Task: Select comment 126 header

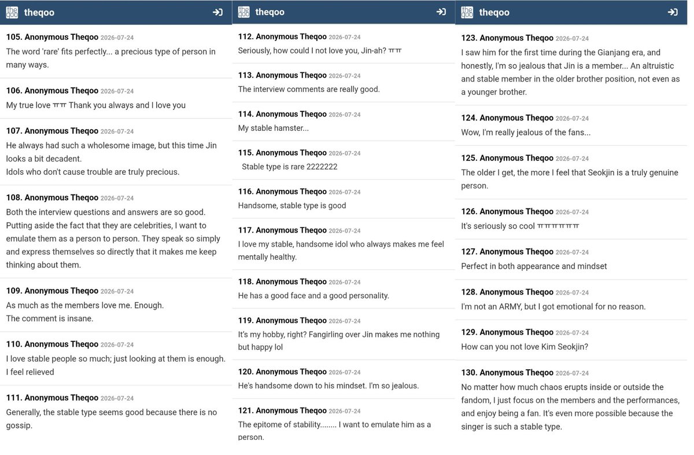Action: 525,212
